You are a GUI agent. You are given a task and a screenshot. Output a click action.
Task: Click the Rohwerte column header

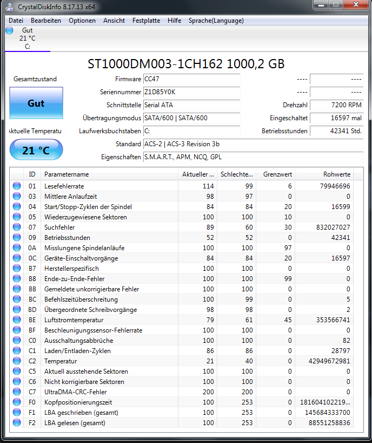coord(324,174)
